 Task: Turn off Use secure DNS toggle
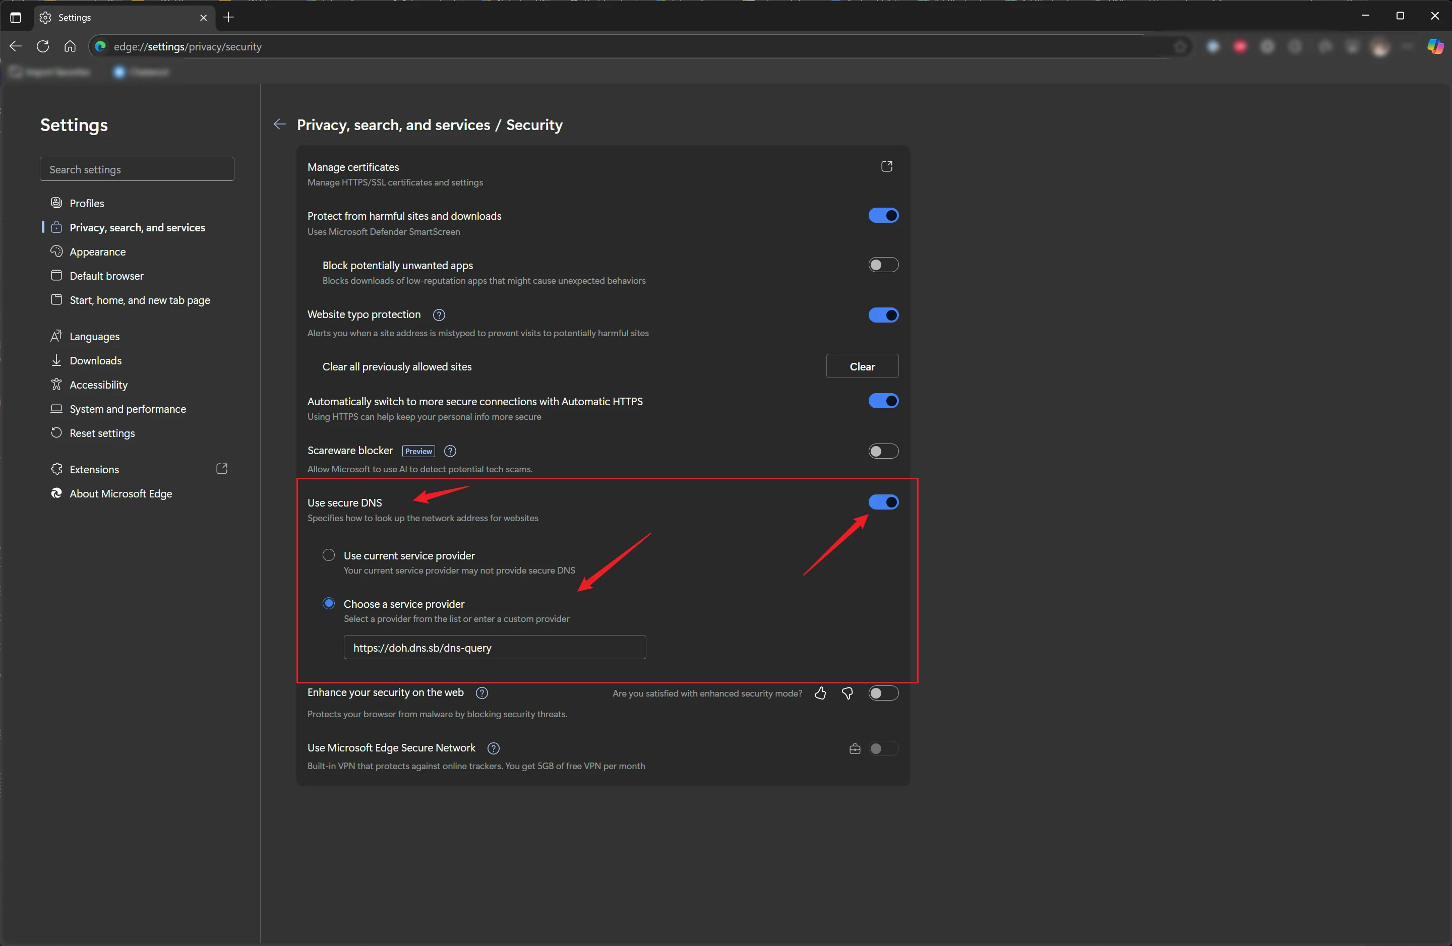[883, 502]
